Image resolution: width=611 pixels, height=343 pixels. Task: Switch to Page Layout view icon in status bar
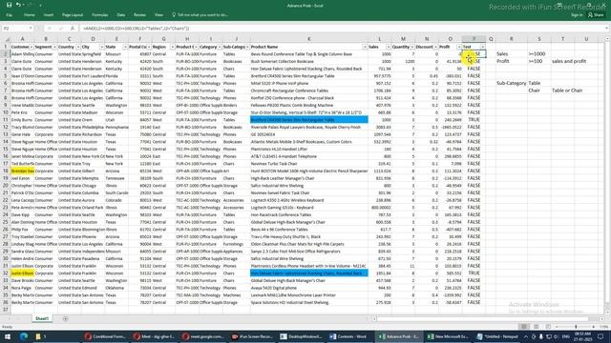tap(537, 327)
